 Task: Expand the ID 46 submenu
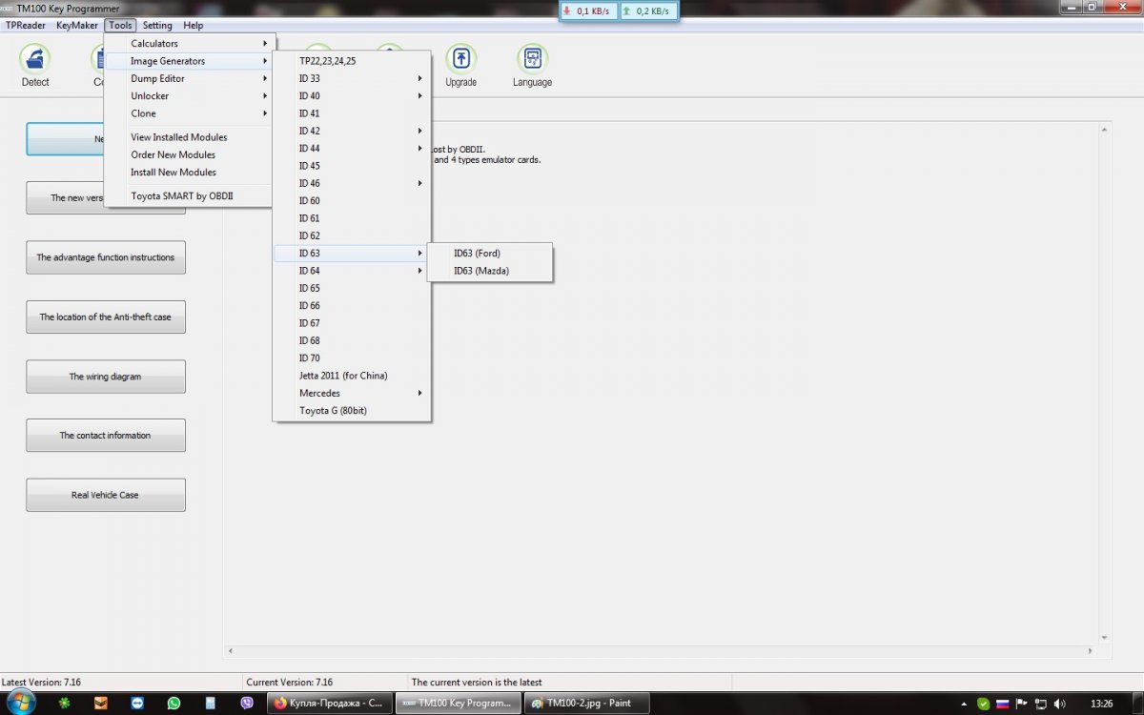[x=352, y=183]
